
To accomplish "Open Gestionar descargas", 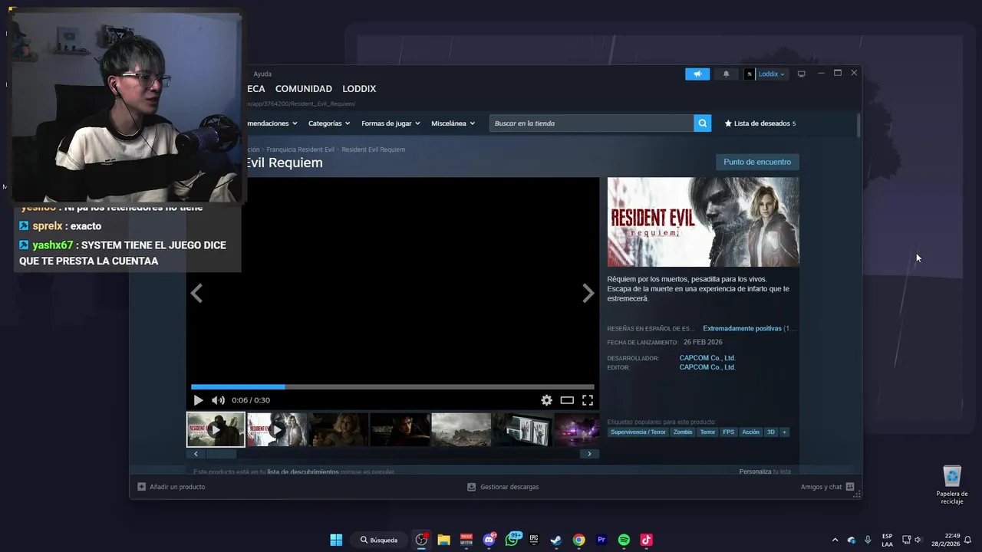I will [503, 487].
